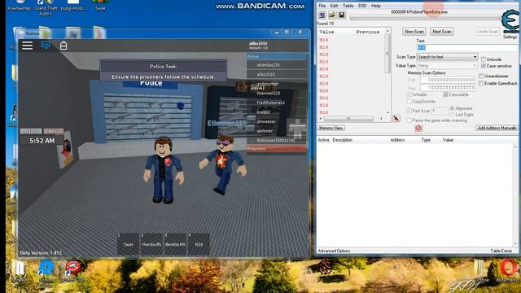The image size is (521, 293).
Task: Click the open folder icon in Cheat Engine toolbar
Action: (x=331, y=15)
